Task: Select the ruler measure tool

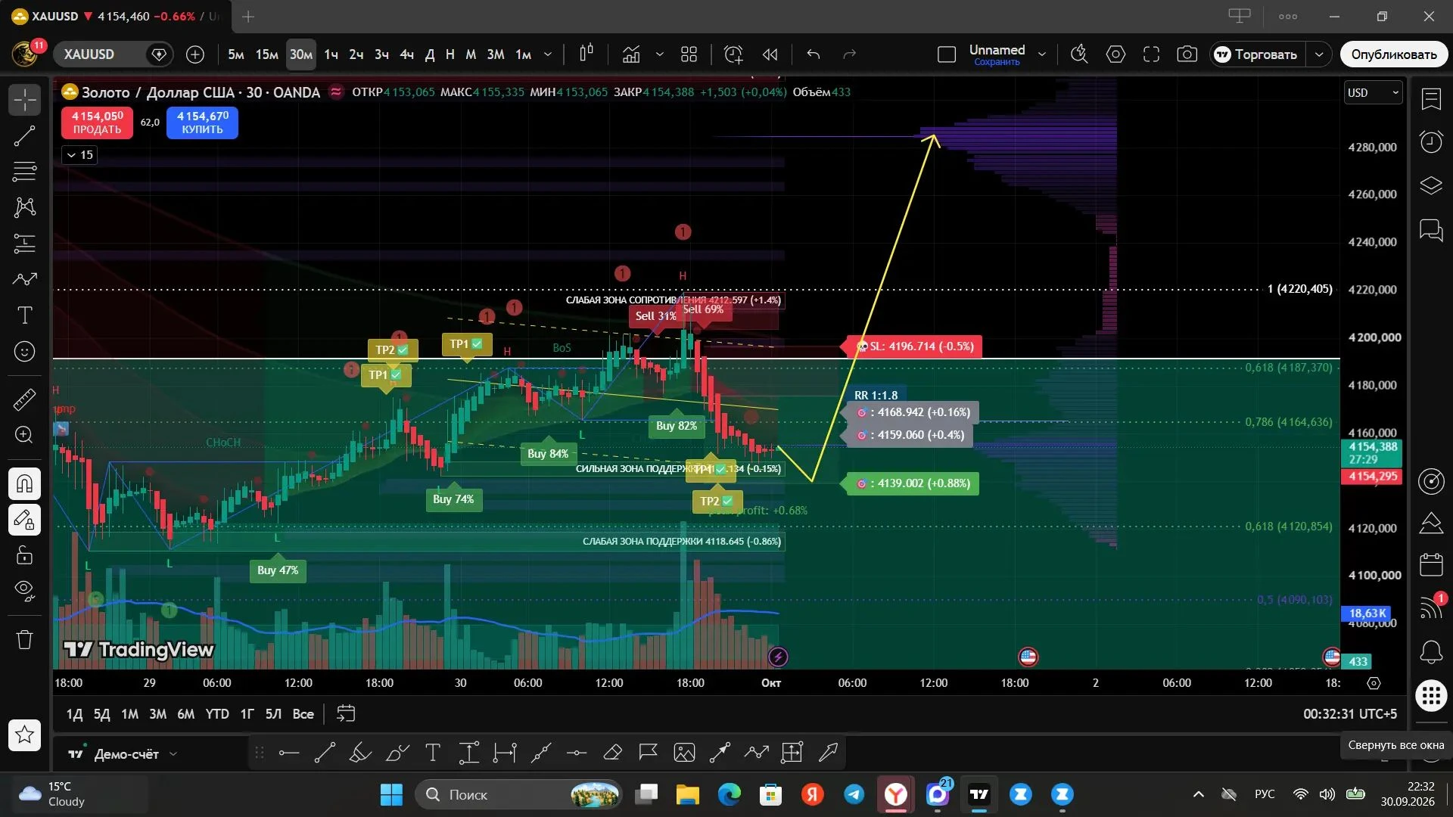Action: [x=24, y=399]
